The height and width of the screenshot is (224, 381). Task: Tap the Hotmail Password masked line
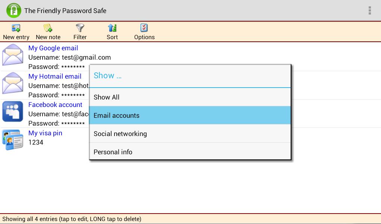[57, 95]
